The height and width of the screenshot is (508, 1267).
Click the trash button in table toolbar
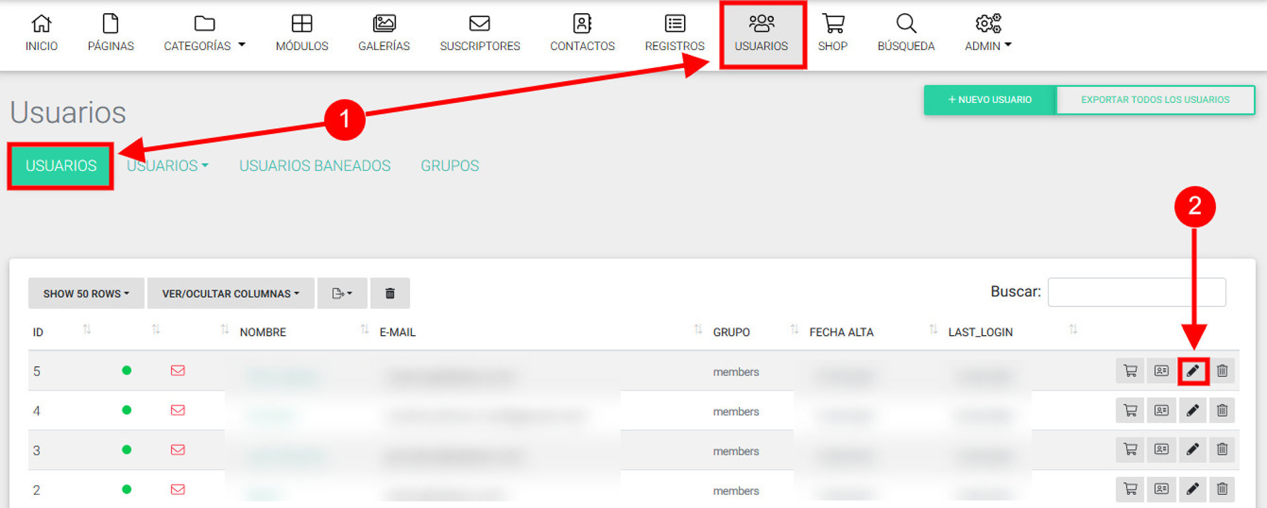point(390,294)
